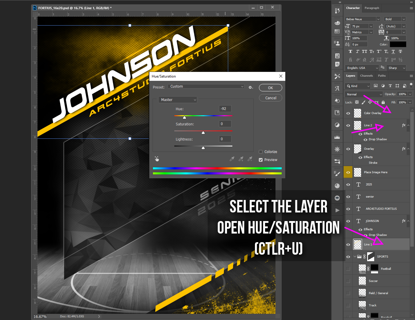Click OK in Hue/Saturation dialog

click(x=270, y=88)
